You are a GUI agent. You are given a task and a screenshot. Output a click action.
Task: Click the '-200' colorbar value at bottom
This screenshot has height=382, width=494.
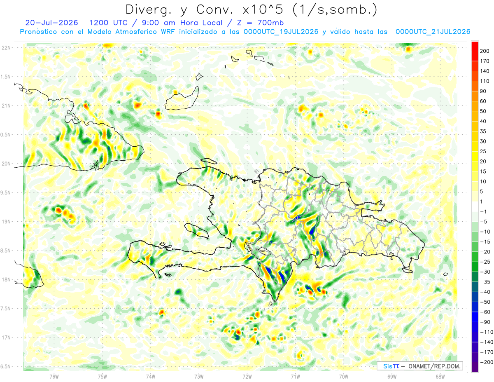(x=486, y=362)
